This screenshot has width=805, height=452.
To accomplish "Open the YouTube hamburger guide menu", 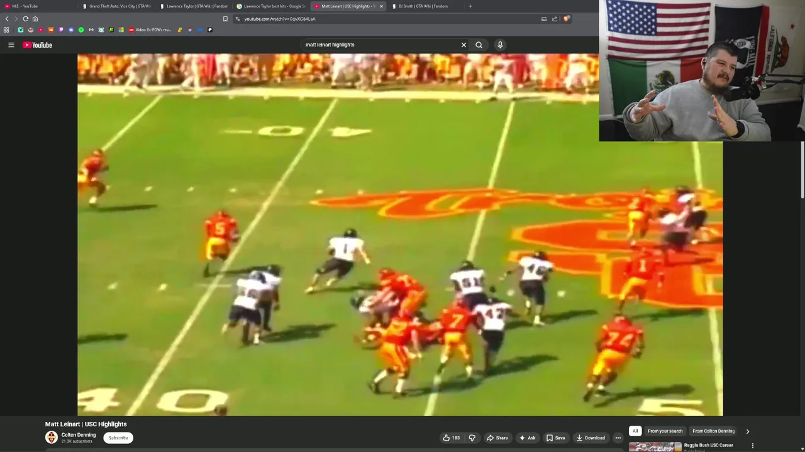I will click(11, 45).
